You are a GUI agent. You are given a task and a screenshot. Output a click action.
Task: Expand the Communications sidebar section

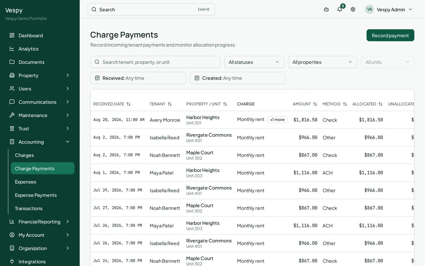point(68,102)
